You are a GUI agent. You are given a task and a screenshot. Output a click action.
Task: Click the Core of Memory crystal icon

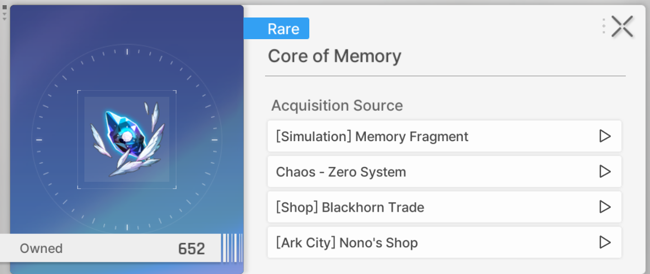click(127, 139)
